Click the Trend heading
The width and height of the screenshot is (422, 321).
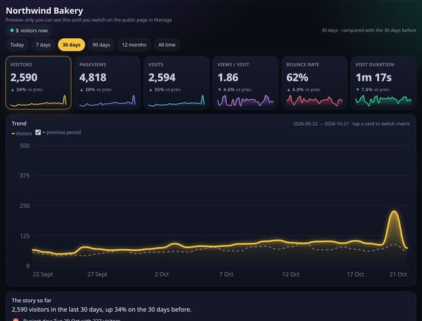(19, 124)
